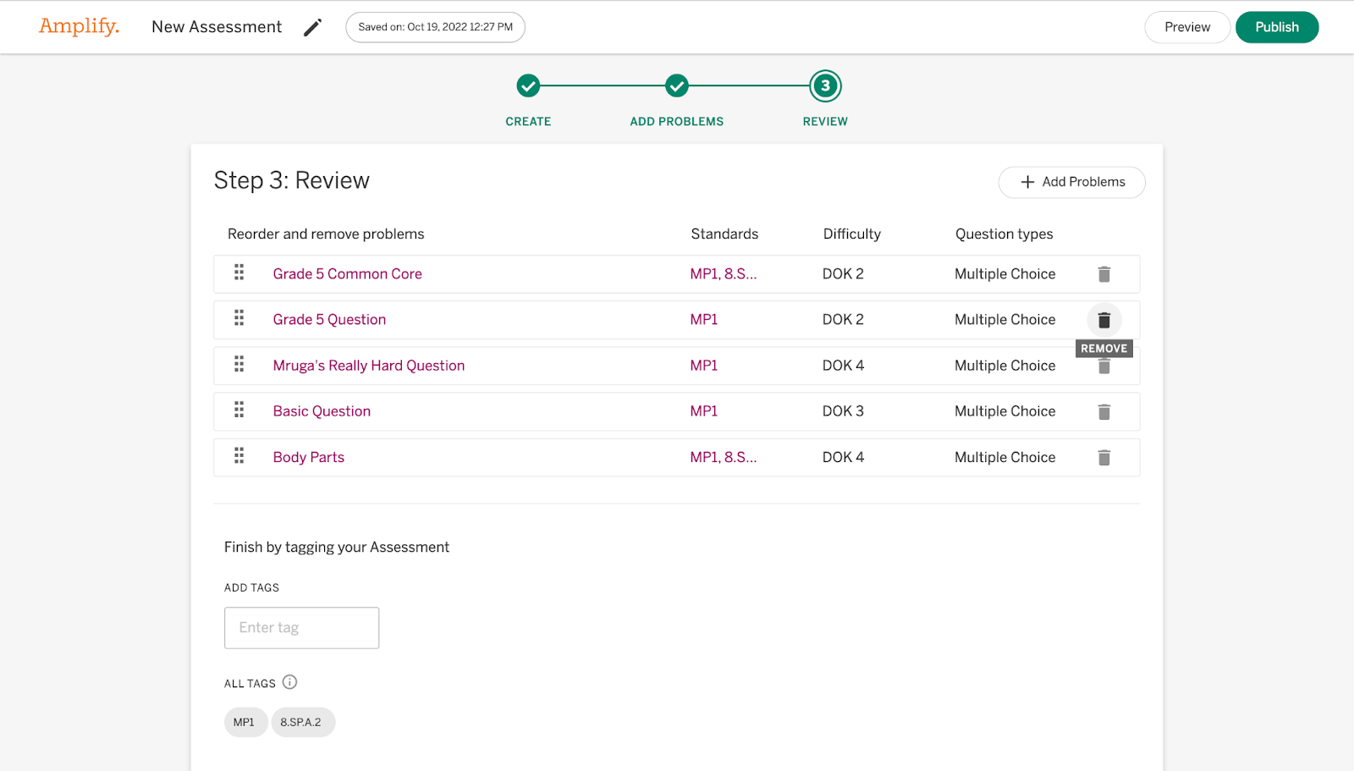Image resolution: width=1354 pixels, height=771 pixels.
Task: Select the 8.SP.A.2 tag chip
Action: (x=303, y=722)
